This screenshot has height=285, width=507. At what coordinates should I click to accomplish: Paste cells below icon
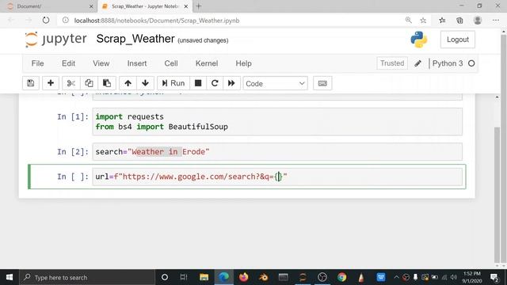coord(107,83)
